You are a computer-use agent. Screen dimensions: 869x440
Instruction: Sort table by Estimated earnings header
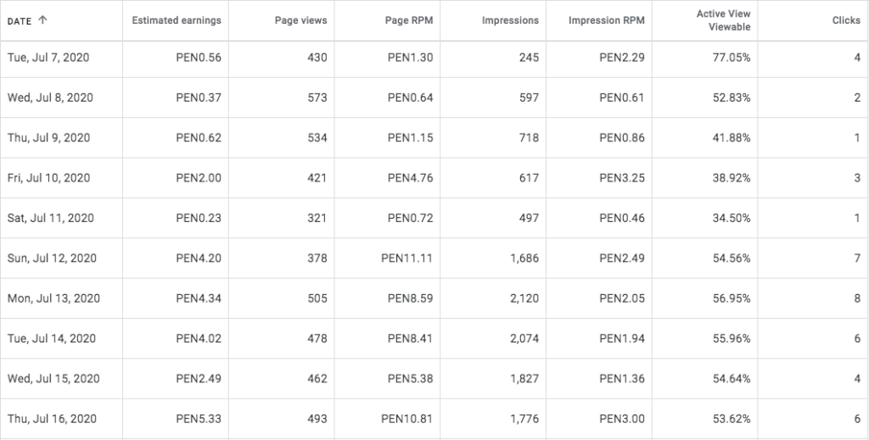pos(177,21)
